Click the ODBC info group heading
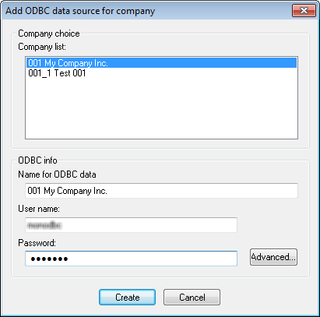Screen dimensions: 320x317 (x=37, y=160)
